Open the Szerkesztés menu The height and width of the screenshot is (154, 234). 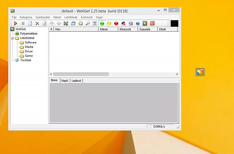coord(43,17)
